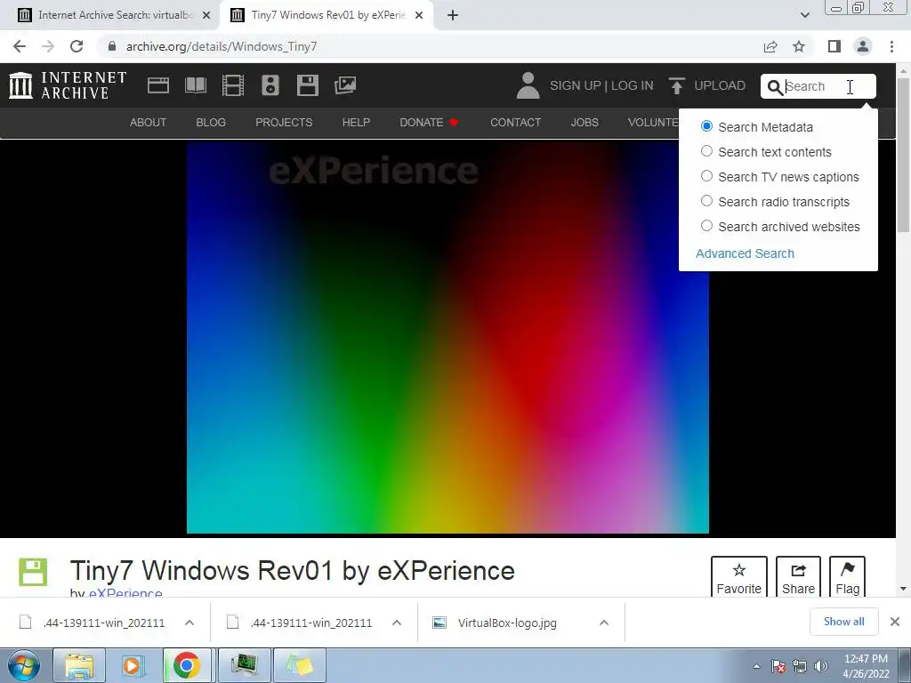This screenshot has width=911, height=683.
Task: Open the ABOUT menu item
Action: pyautogui.click(x=148, y=123)
